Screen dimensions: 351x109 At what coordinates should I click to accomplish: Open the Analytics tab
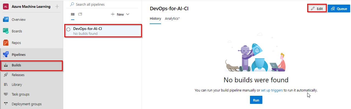[172, 19]
